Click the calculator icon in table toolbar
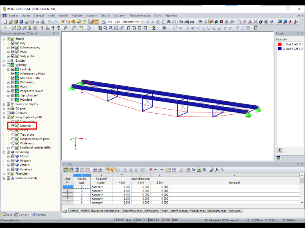305x228 pixels. pyautogui.click(x=204, y=170)
